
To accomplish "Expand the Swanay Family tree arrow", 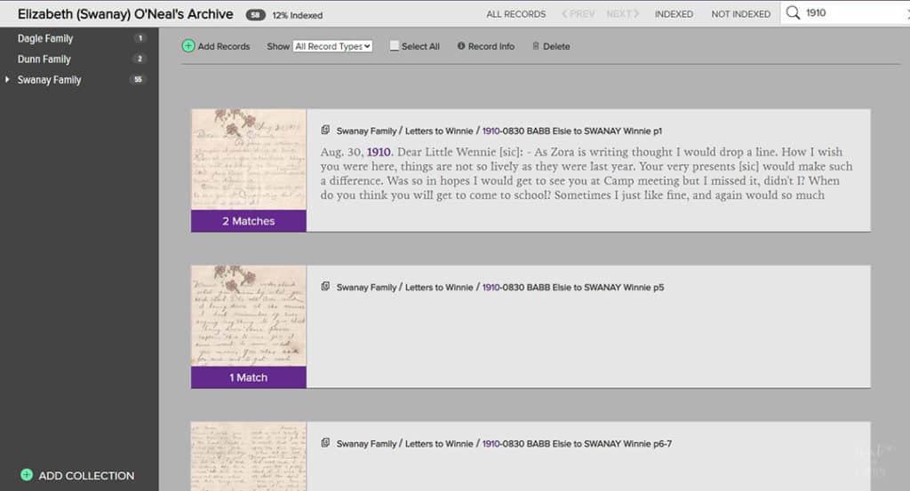I will pos(7,79).
